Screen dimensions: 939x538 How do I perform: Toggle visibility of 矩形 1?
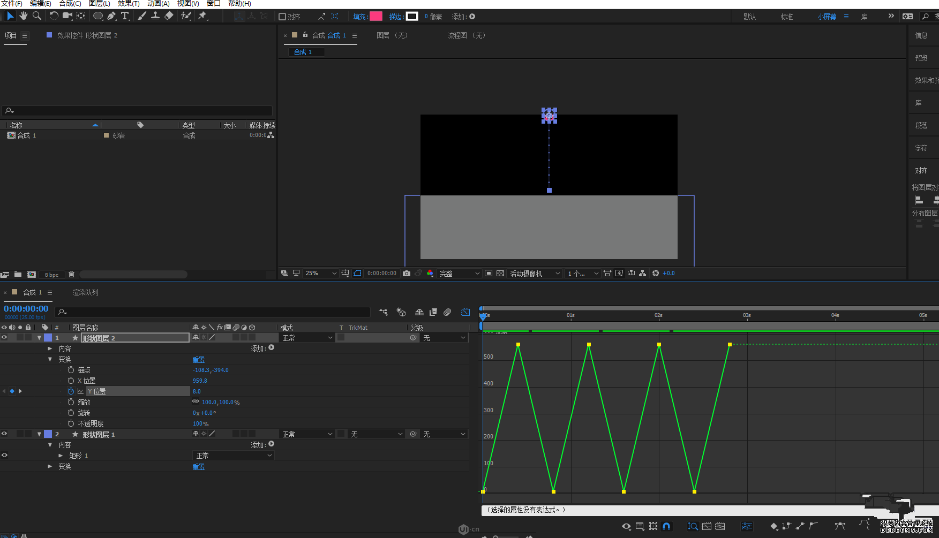(x=4, y=456)
